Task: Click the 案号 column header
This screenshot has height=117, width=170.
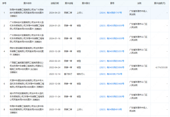Action: (x=112, y=3)
